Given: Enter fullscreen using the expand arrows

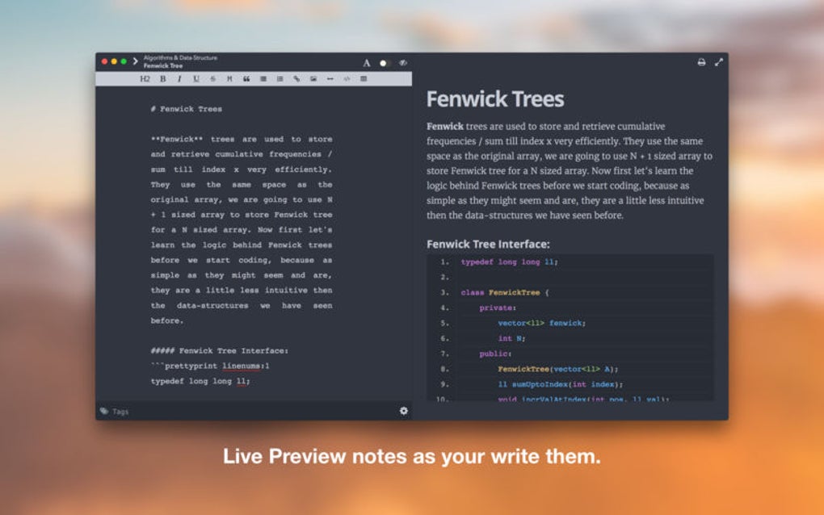Looking at the screenshot, I should tap(718, 61).
